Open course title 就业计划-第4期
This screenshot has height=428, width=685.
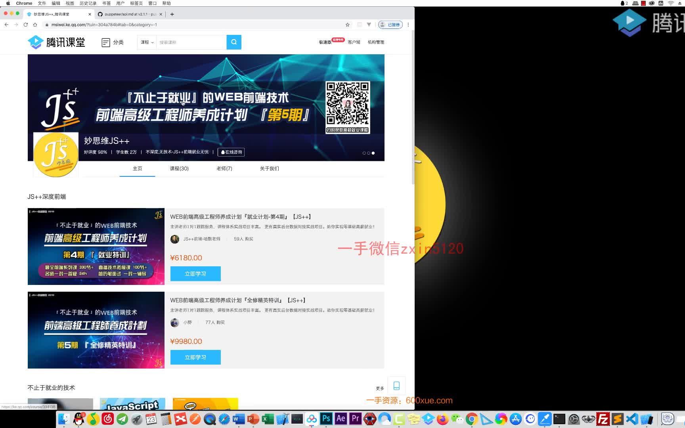[x=241, y=217]
